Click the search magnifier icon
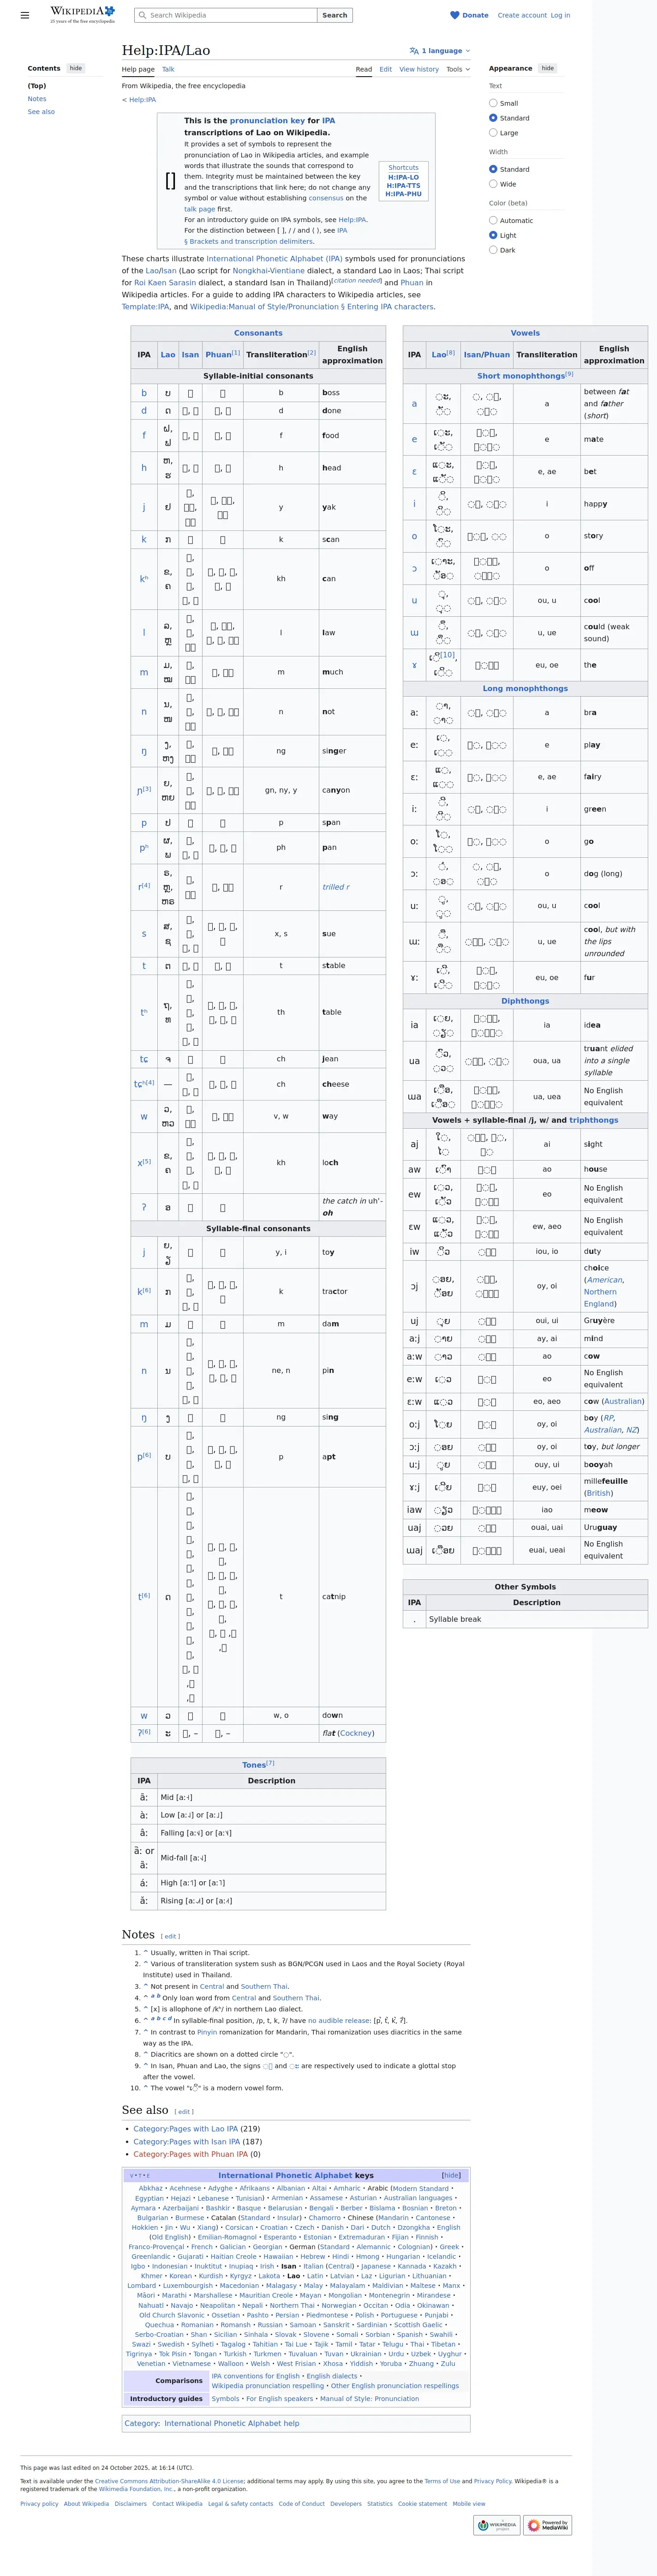This screenshot has width=657, height=2576. (x=142, y=15)
